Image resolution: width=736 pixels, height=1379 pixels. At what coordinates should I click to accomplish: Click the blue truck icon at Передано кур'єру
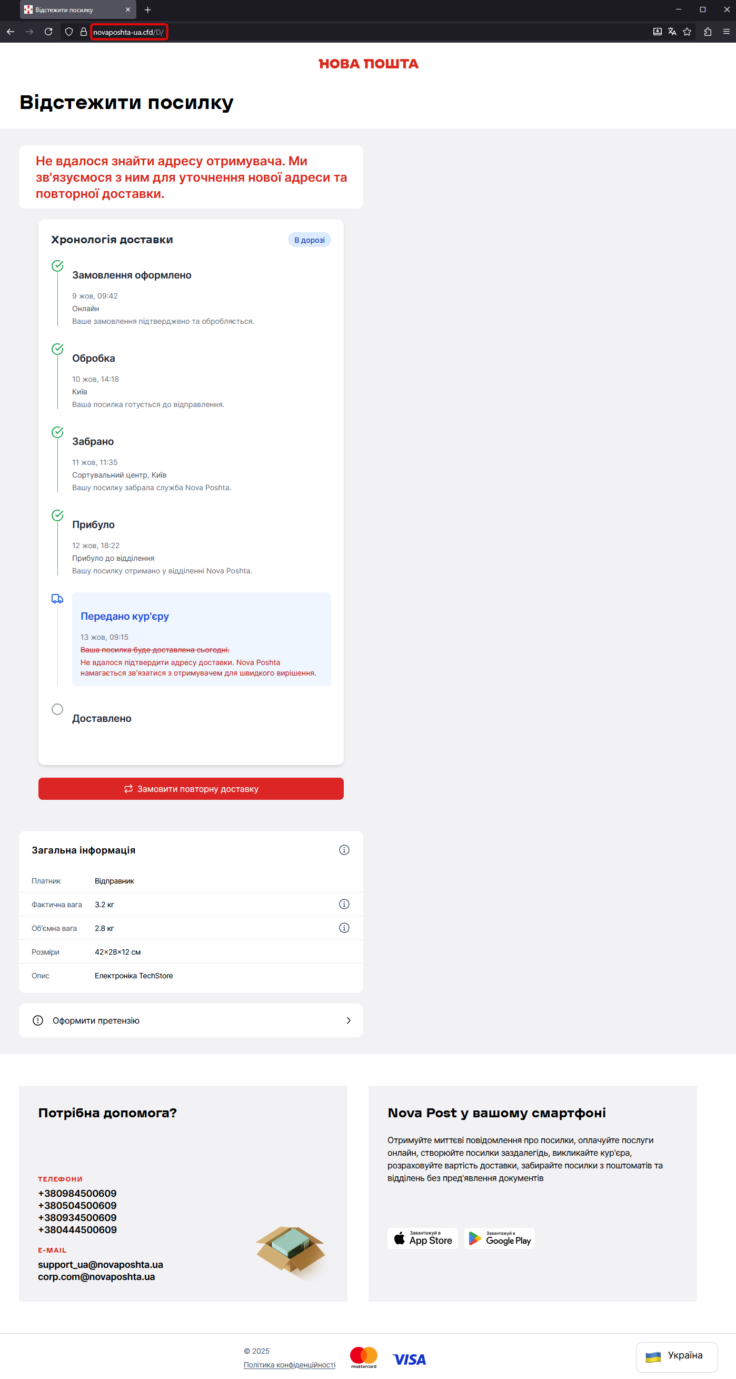tap(57, 599)
